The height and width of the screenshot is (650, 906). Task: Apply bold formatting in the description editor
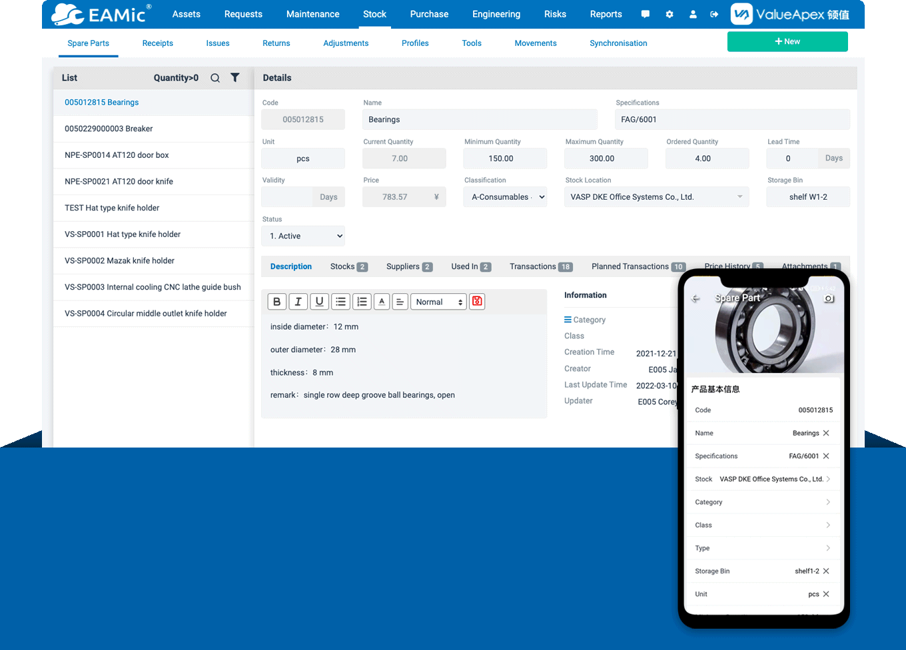point(277,301)
